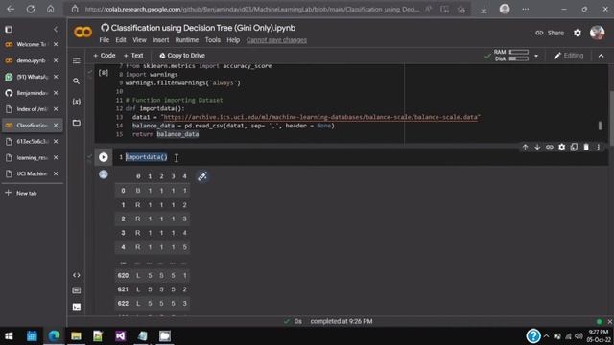
Task: Open browser profile icon
Action: [505, 9]
